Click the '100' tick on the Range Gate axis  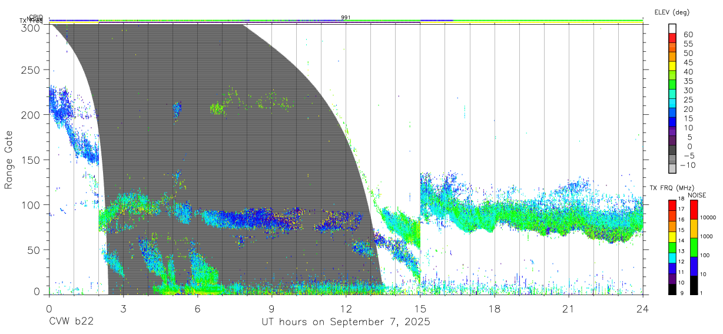point(30,205)
